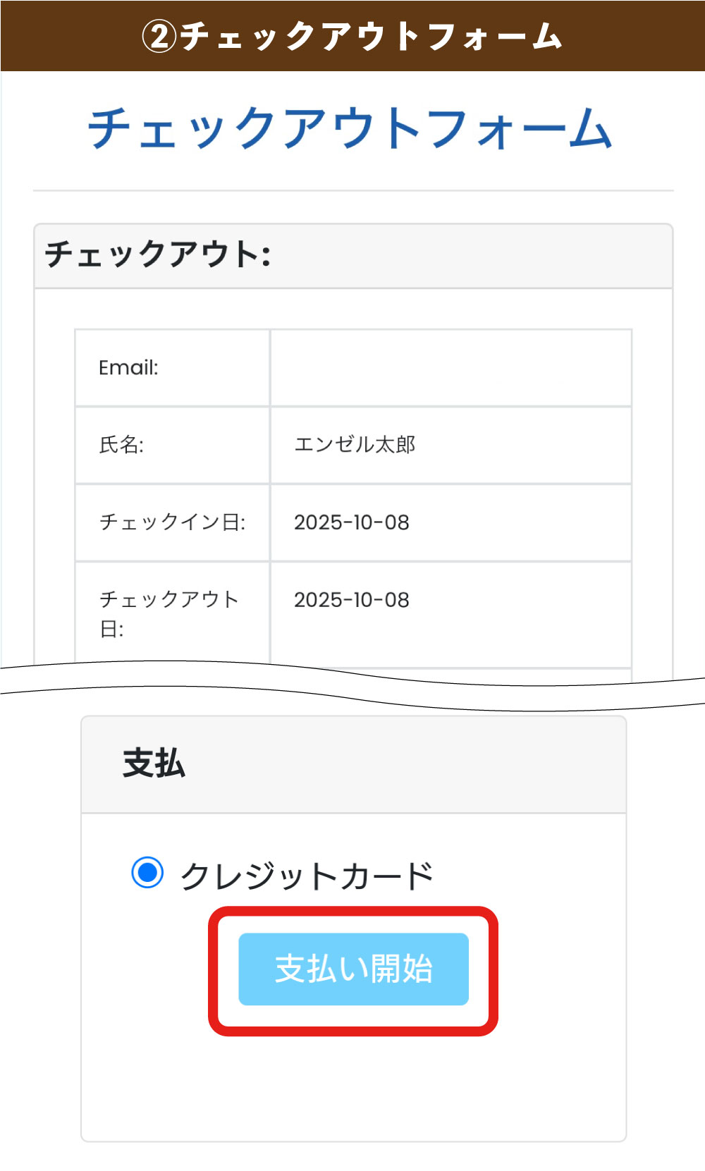Screen dimensions: 705x1171
Task: Click the 支払 section header
Action: [154, 764]
